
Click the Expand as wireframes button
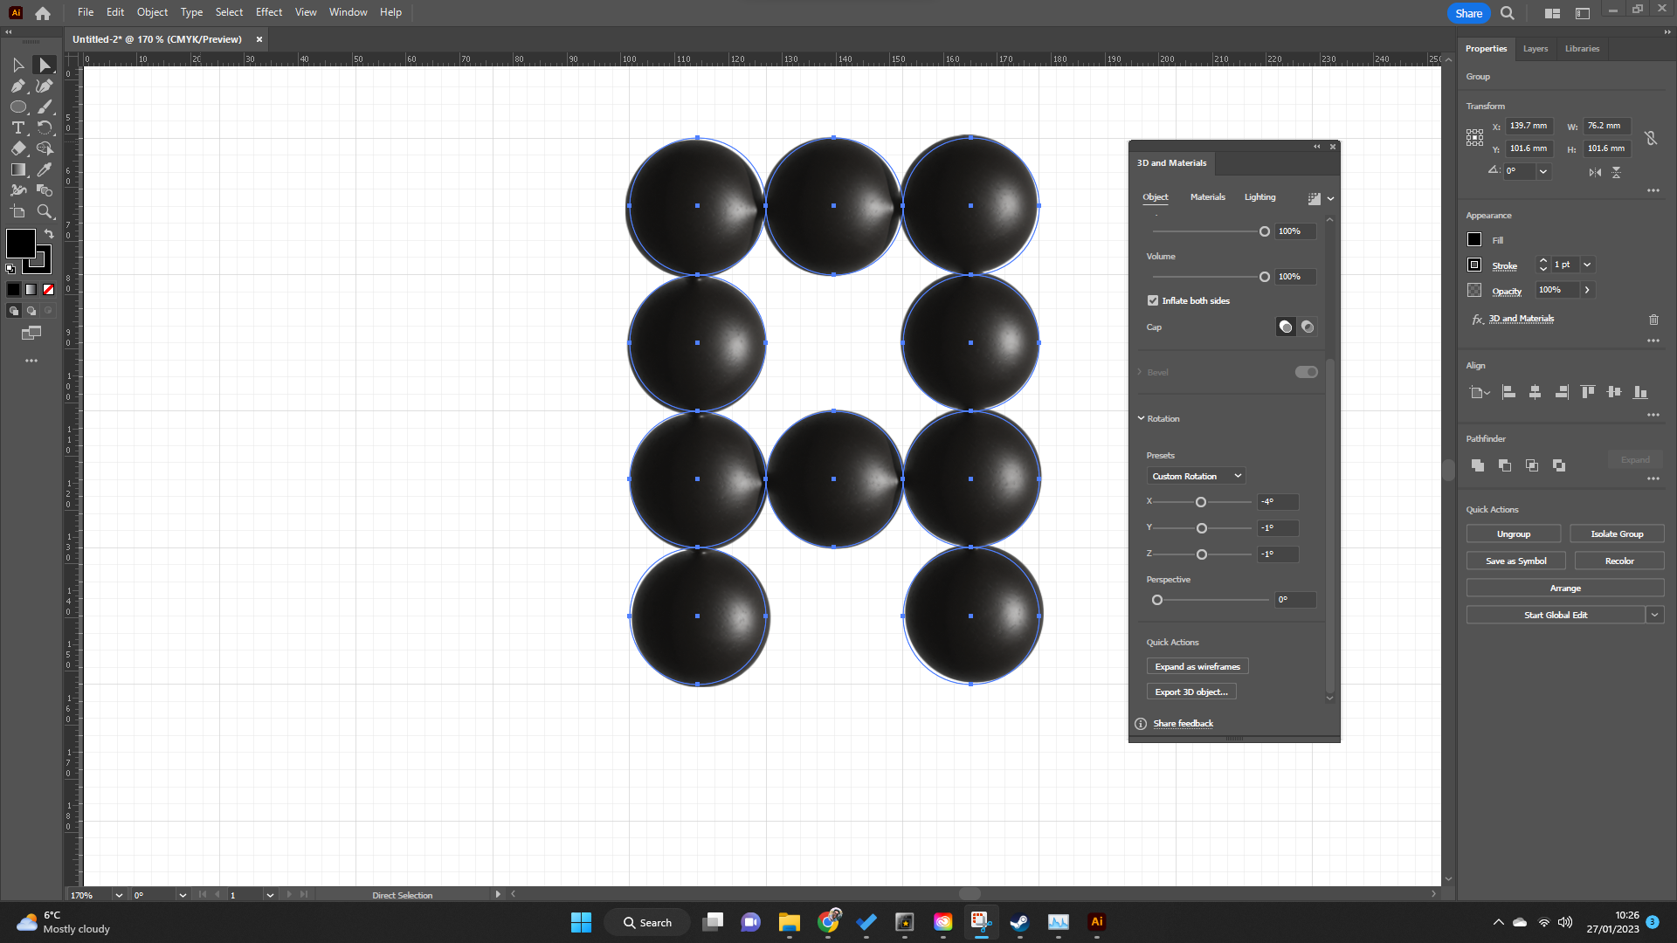(x=1197, y=666)
